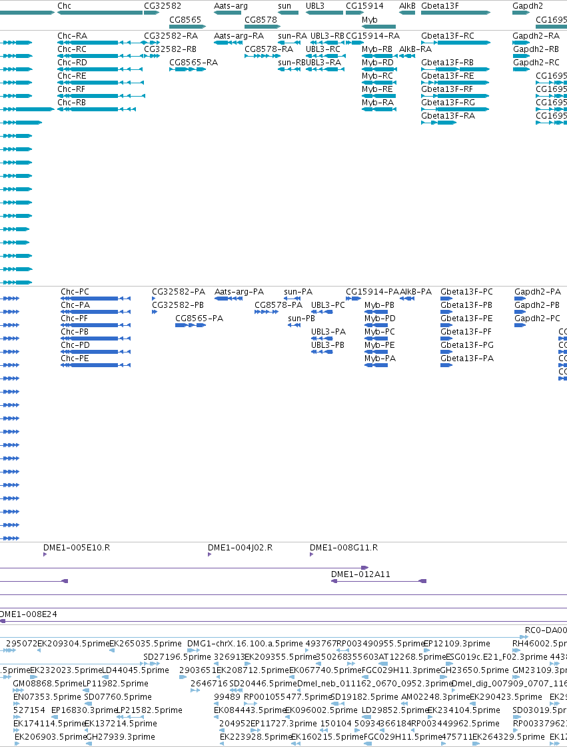Select the DME1-008E24 cDNA label
Image resolution: width=567 pixels, height=747 pixels.
(28, 614)
